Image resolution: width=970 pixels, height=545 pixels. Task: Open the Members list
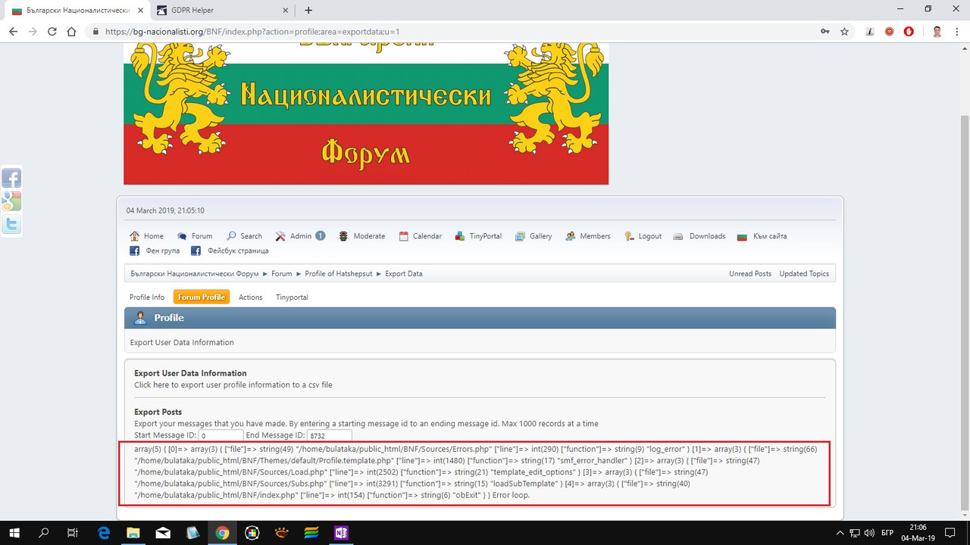click(x=587, y=236)
